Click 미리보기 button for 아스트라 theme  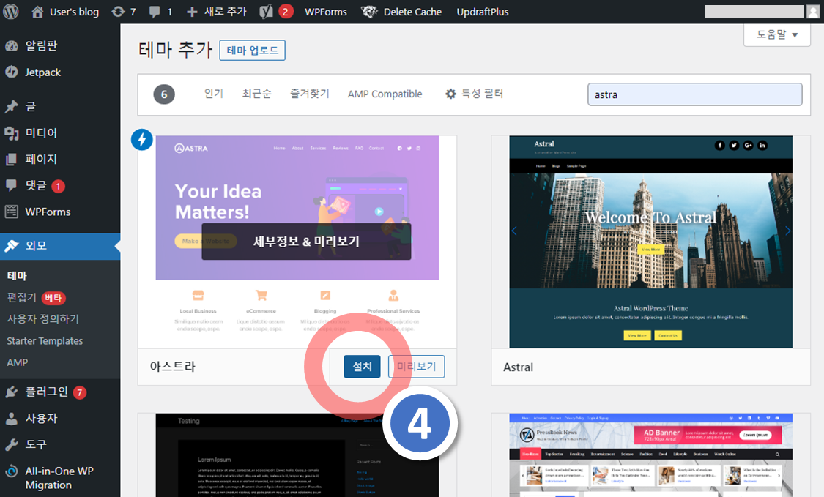pyautogui.click(x=416, y=367)
